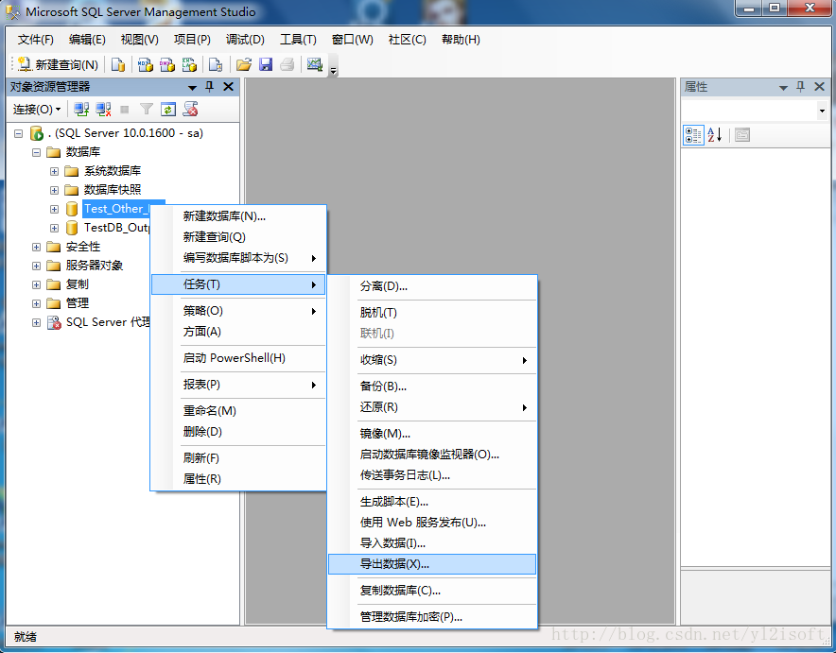Choose 生成脚本(E)... in tasks submenu
Screen dimensions: 836x653
pos(432,502)
